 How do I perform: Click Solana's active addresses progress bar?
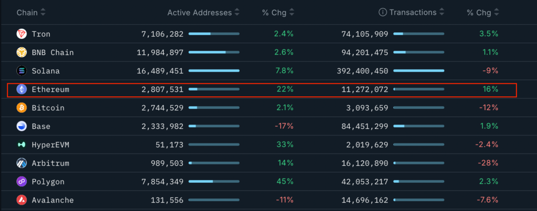214,71
